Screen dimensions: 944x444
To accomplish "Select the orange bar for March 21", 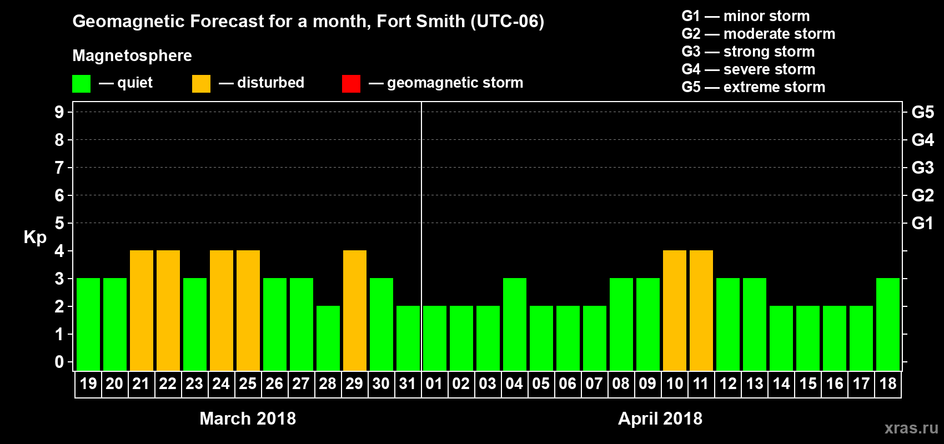I will (x=142, y=310).
